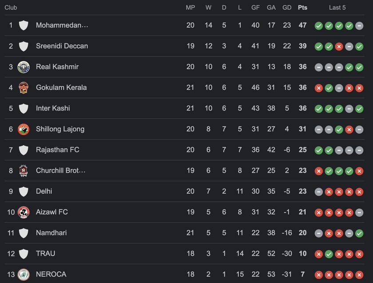The height and width of the screenshot is (283, 373).
Task: Open the TRAU club crest
Action: pyautogui.click(x=24, y=254)
